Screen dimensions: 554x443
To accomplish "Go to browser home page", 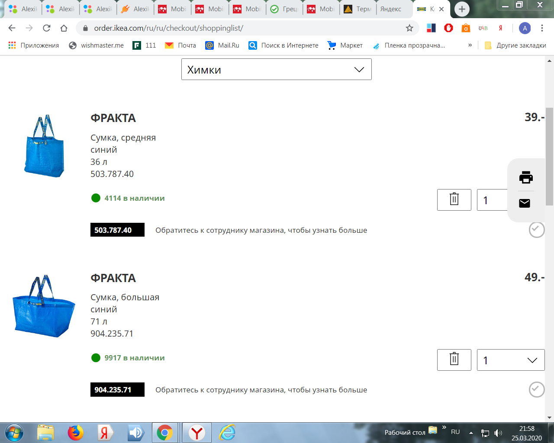I will click(x=64, y=28).
